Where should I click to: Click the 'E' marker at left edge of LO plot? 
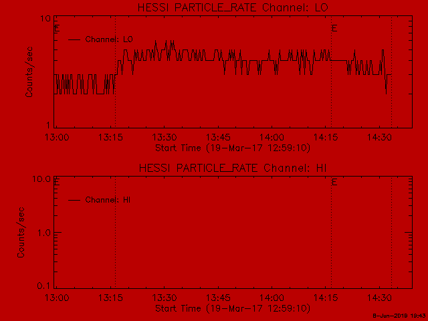click(57, 28)
